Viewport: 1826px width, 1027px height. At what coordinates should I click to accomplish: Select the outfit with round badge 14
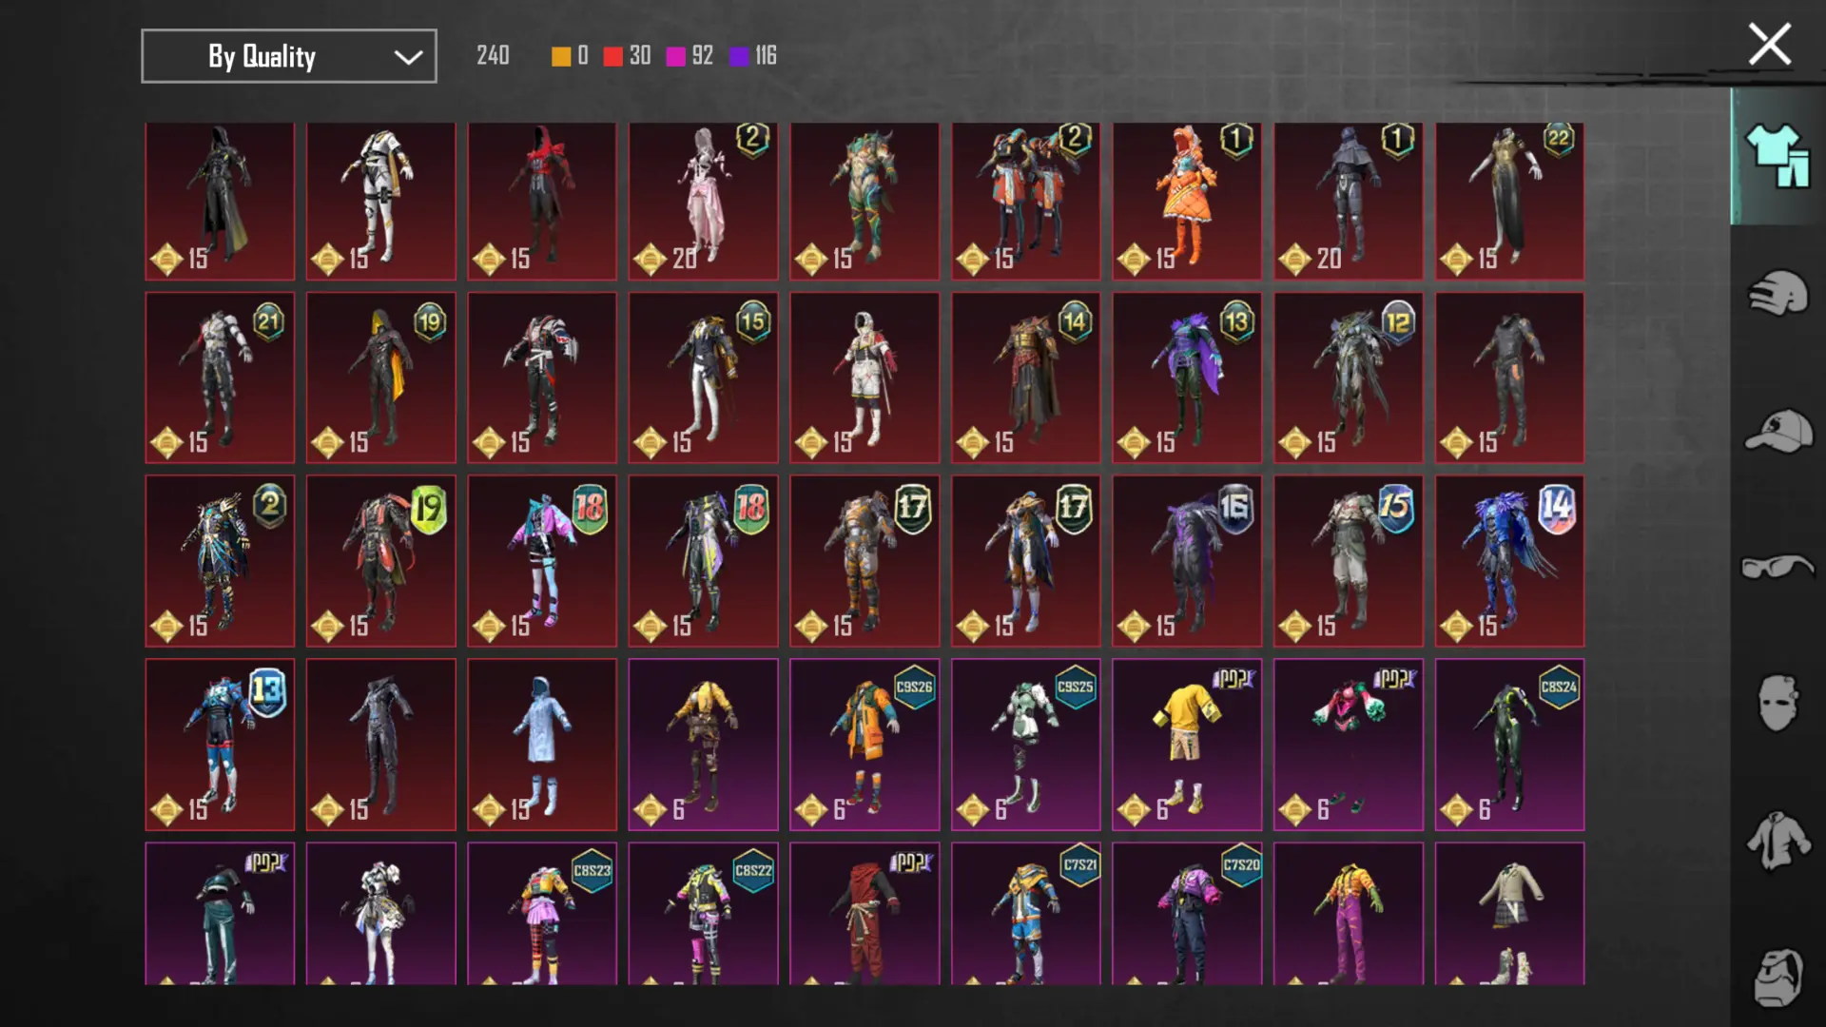pos(1025,378)
